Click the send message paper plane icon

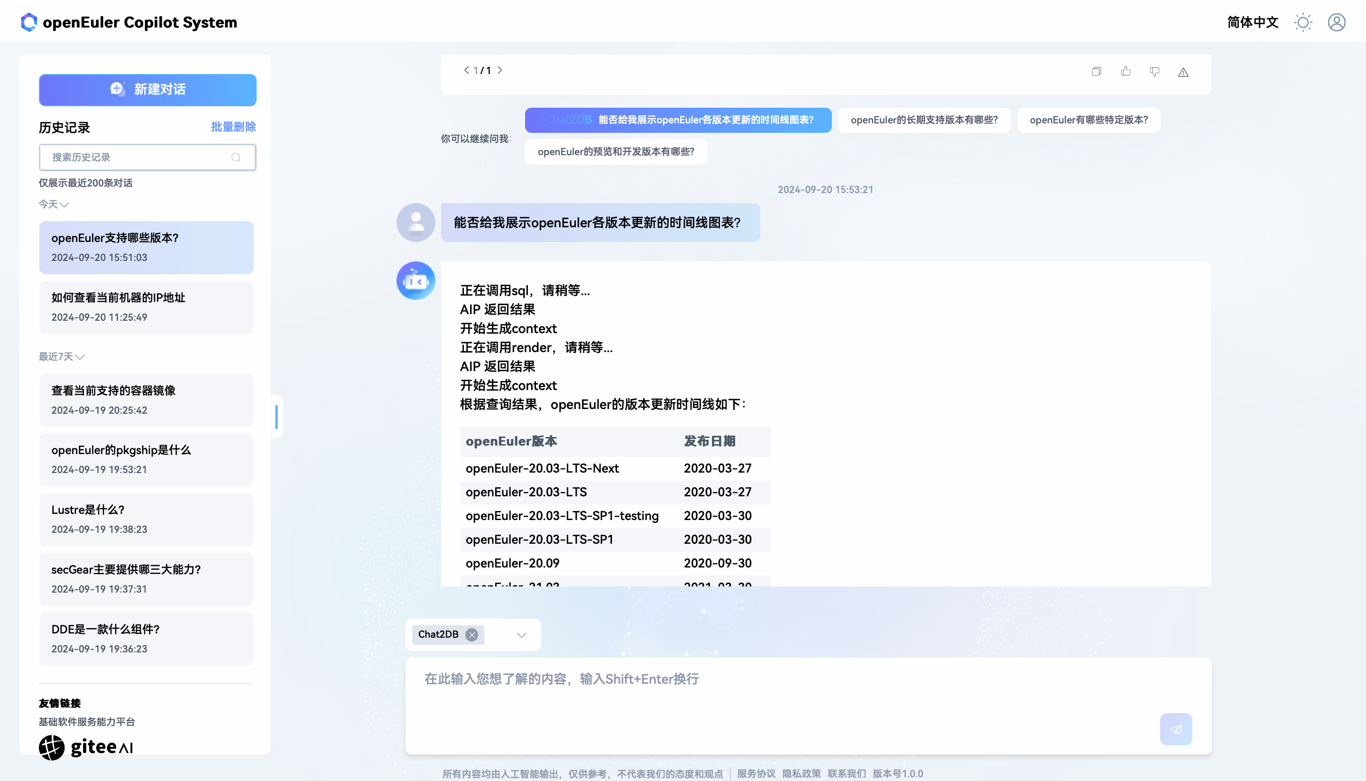pos(1176,729)
